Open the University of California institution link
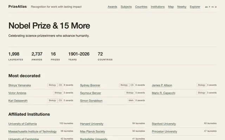225x140 pixels. [x=22, y=124]
